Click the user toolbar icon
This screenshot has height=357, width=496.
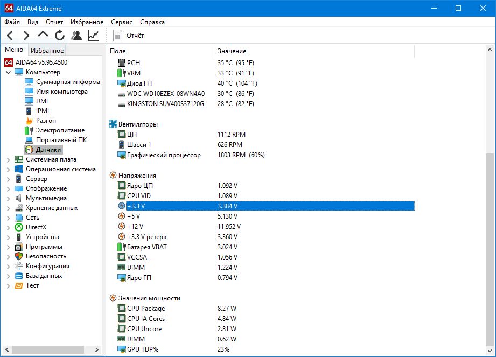point(76,36)
